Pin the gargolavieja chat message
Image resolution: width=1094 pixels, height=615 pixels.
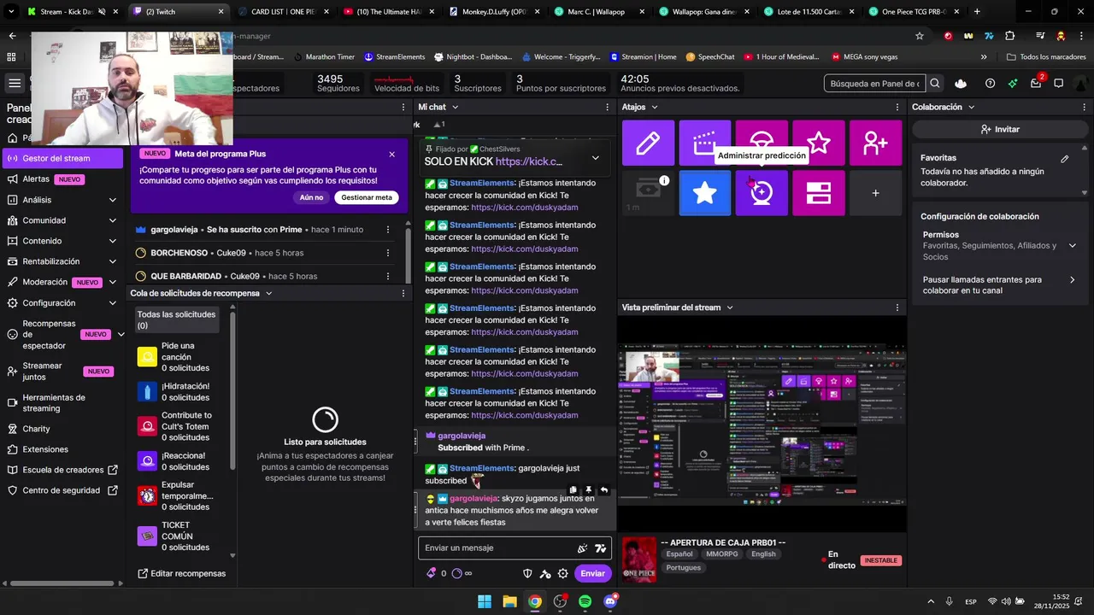[x=588, y=490]
